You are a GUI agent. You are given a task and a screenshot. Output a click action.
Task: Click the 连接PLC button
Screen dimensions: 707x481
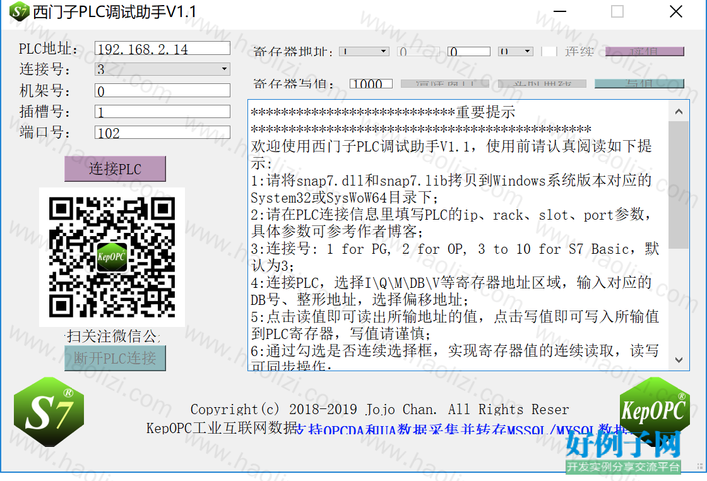(115, 169)
